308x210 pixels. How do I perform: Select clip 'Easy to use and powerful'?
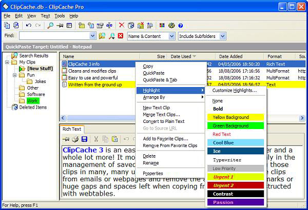click(x=93, y=78)
